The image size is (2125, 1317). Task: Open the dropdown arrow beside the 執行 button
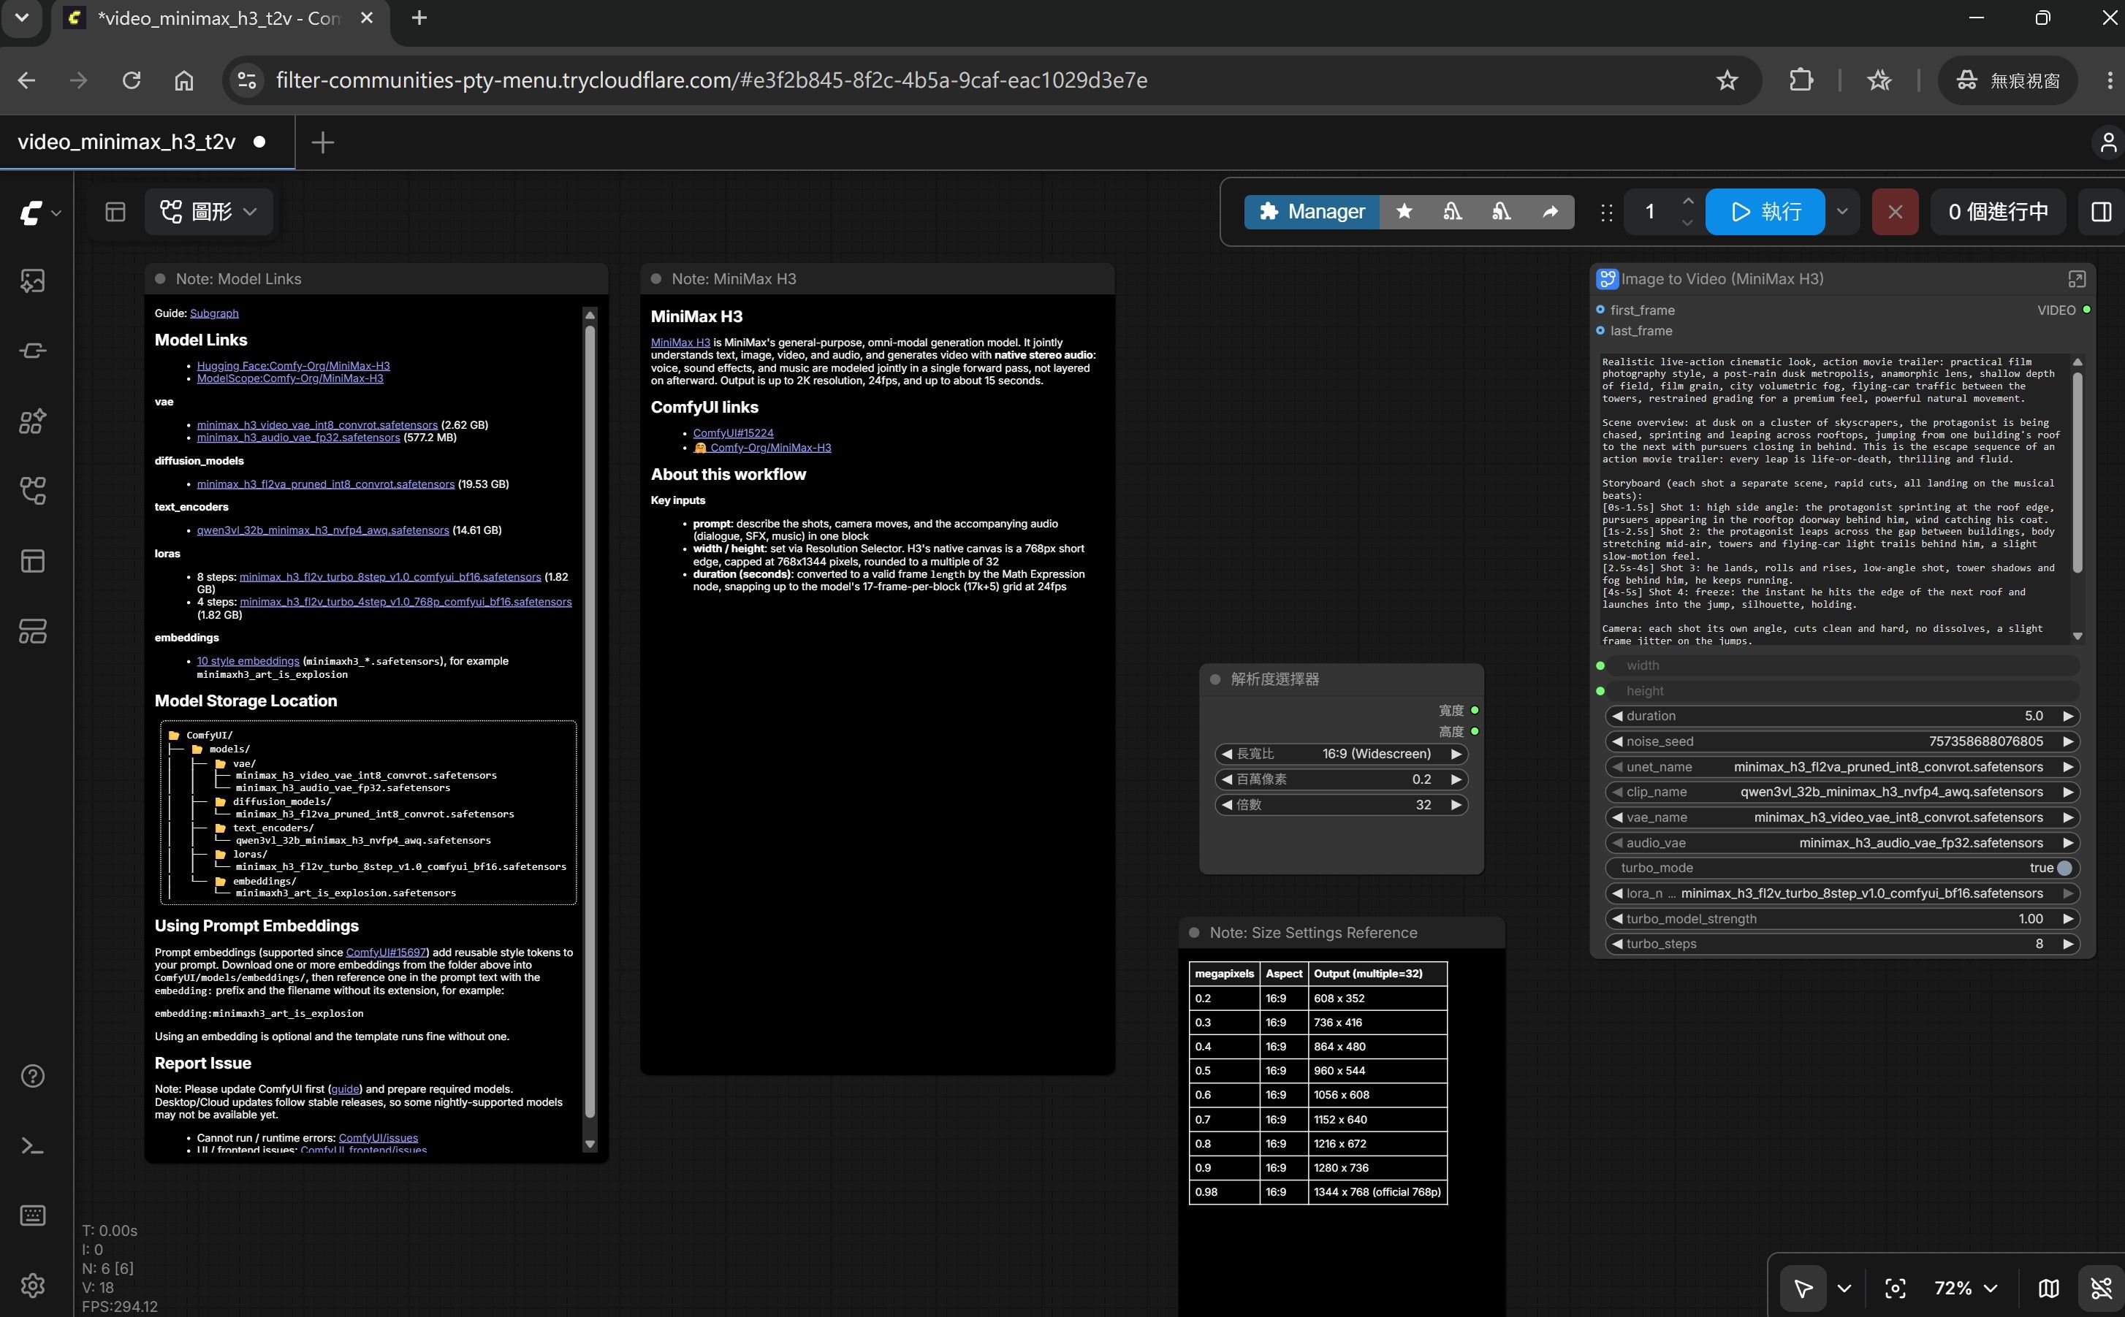pyautogui.click(x=1842, y=212)
